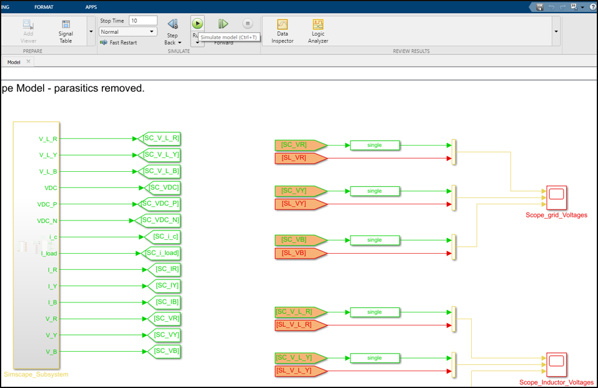Viewport: 598px width, 388px height.
Task: Open the Signal Table
Action: coord(66,31)
